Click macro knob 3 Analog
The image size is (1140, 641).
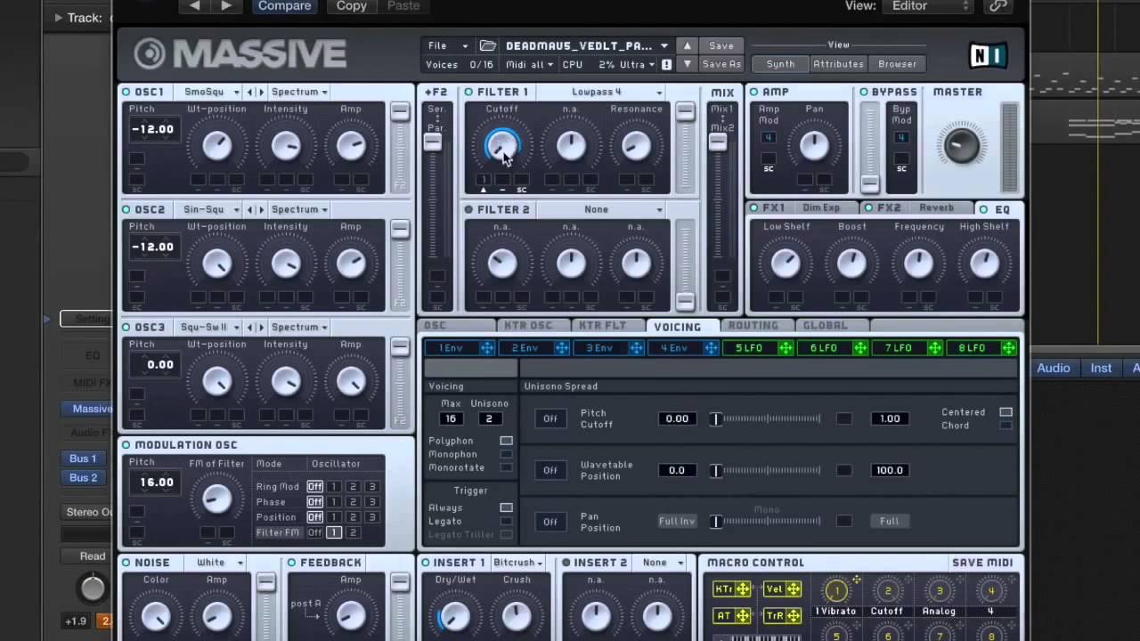pyautogui.click(x=939, y=590)
